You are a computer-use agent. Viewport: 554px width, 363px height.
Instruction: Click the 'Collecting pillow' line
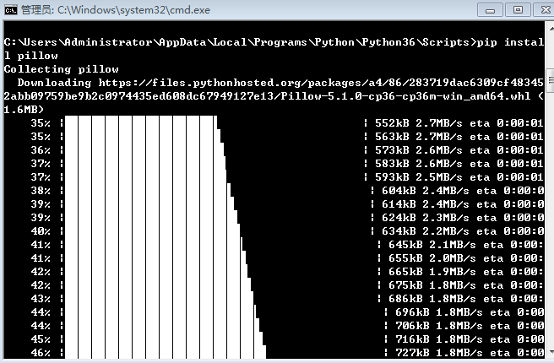(61, 69)
